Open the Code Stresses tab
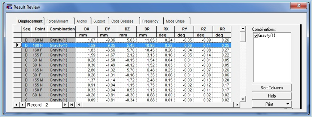Image resolution: width=312 pixels, height=117 pixels. coord(123,21)
